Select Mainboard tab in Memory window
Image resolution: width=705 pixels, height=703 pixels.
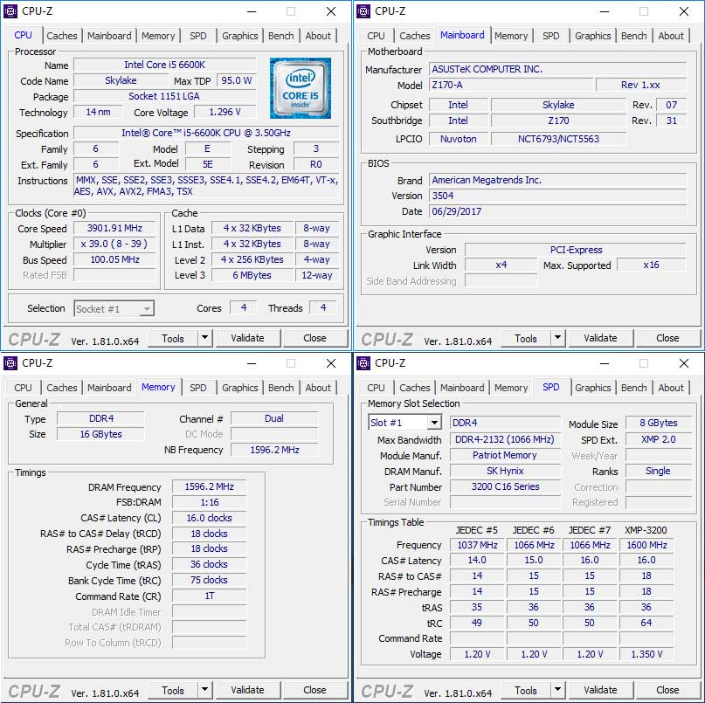[109, 388]
